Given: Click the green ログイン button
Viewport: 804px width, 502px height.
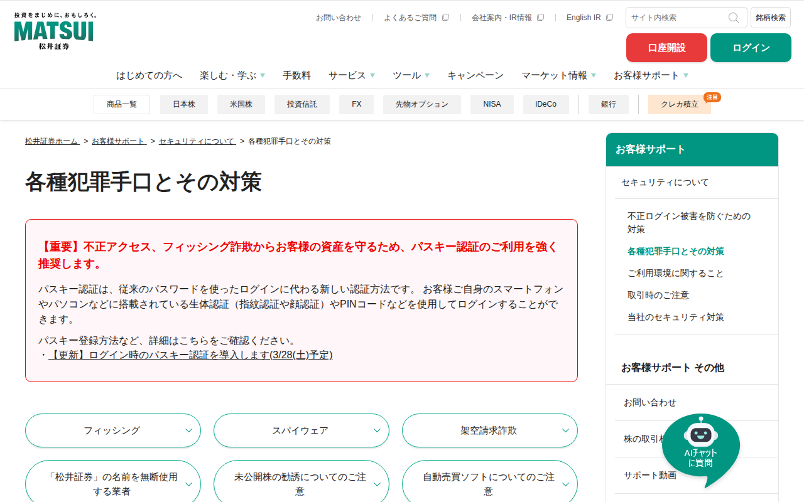Looking at the screenshot, I should point(751,48).
